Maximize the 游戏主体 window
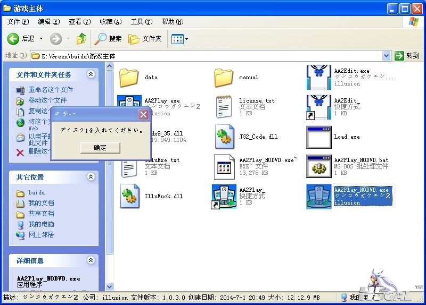This screenshot has height=305, width=426. [x=404, y=9]
